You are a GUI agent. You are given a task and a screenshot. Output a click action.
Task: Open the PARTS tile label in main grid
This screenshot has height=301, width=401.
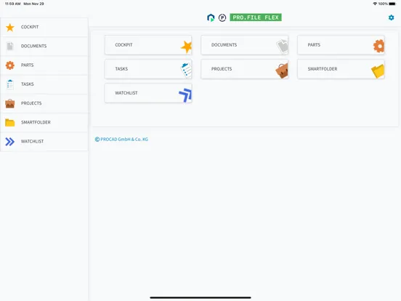(314, 45)
